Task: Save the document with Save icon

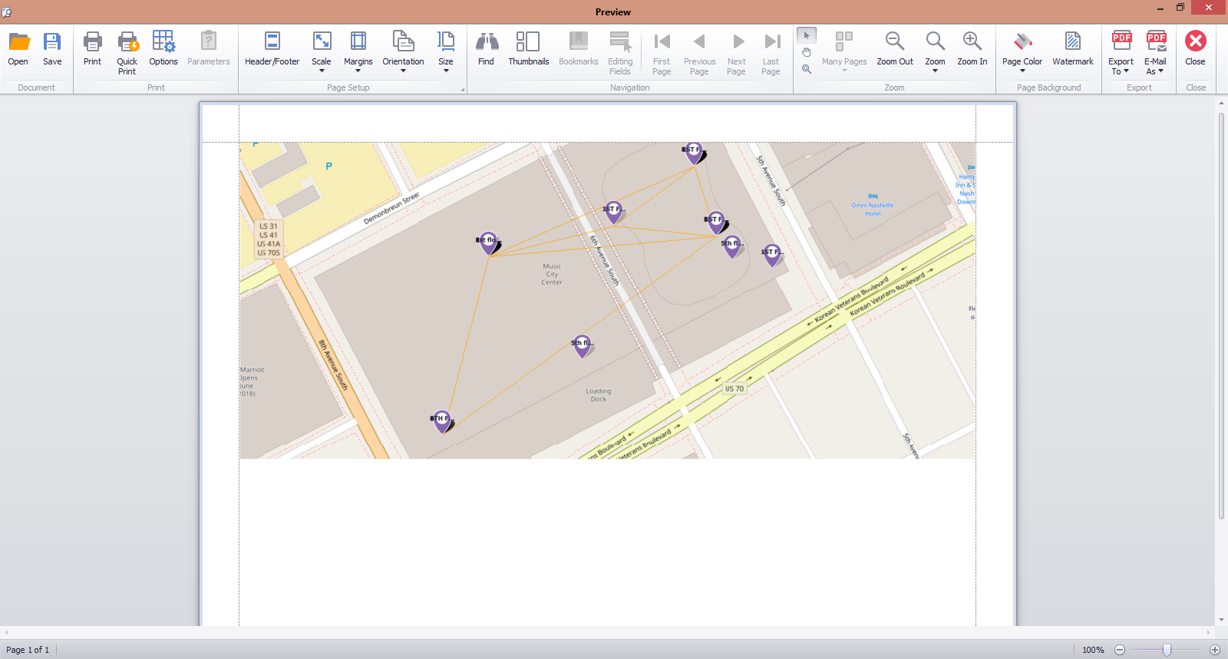Action: click(52, 43)
